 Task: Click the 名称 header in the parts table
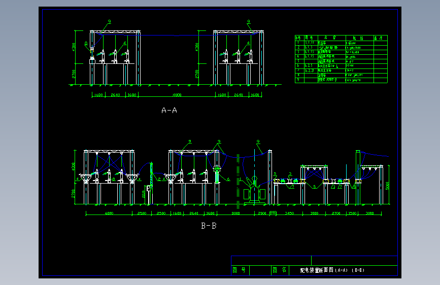point(330,38)
